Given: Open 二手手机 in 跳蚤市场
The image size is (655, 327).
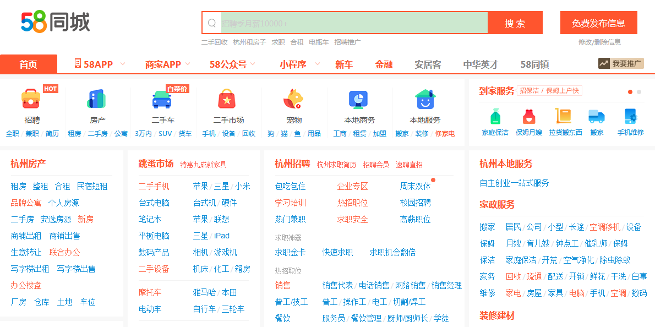Looking at the screenshot, I should tap(154, 186).
